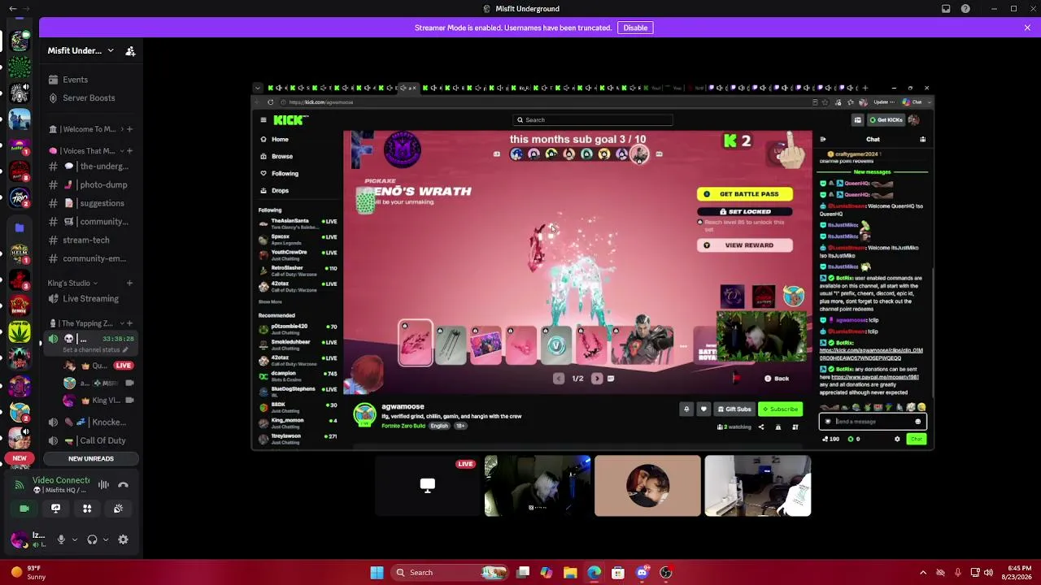Click the NEW servers unread pill
Image resolution: width=1041 pixels, height=585 pixels.
(20, 459)
